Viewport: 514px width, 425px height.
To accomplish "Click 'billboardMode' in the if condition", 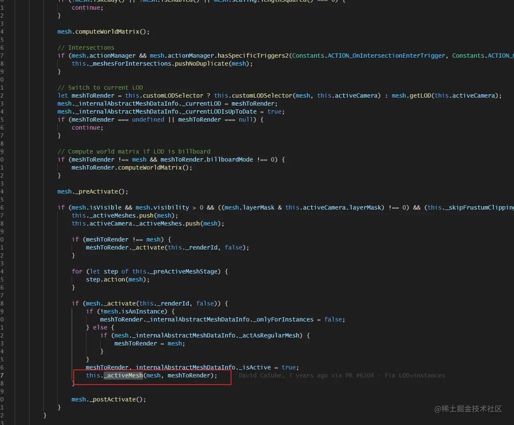I will pos(230,159).
